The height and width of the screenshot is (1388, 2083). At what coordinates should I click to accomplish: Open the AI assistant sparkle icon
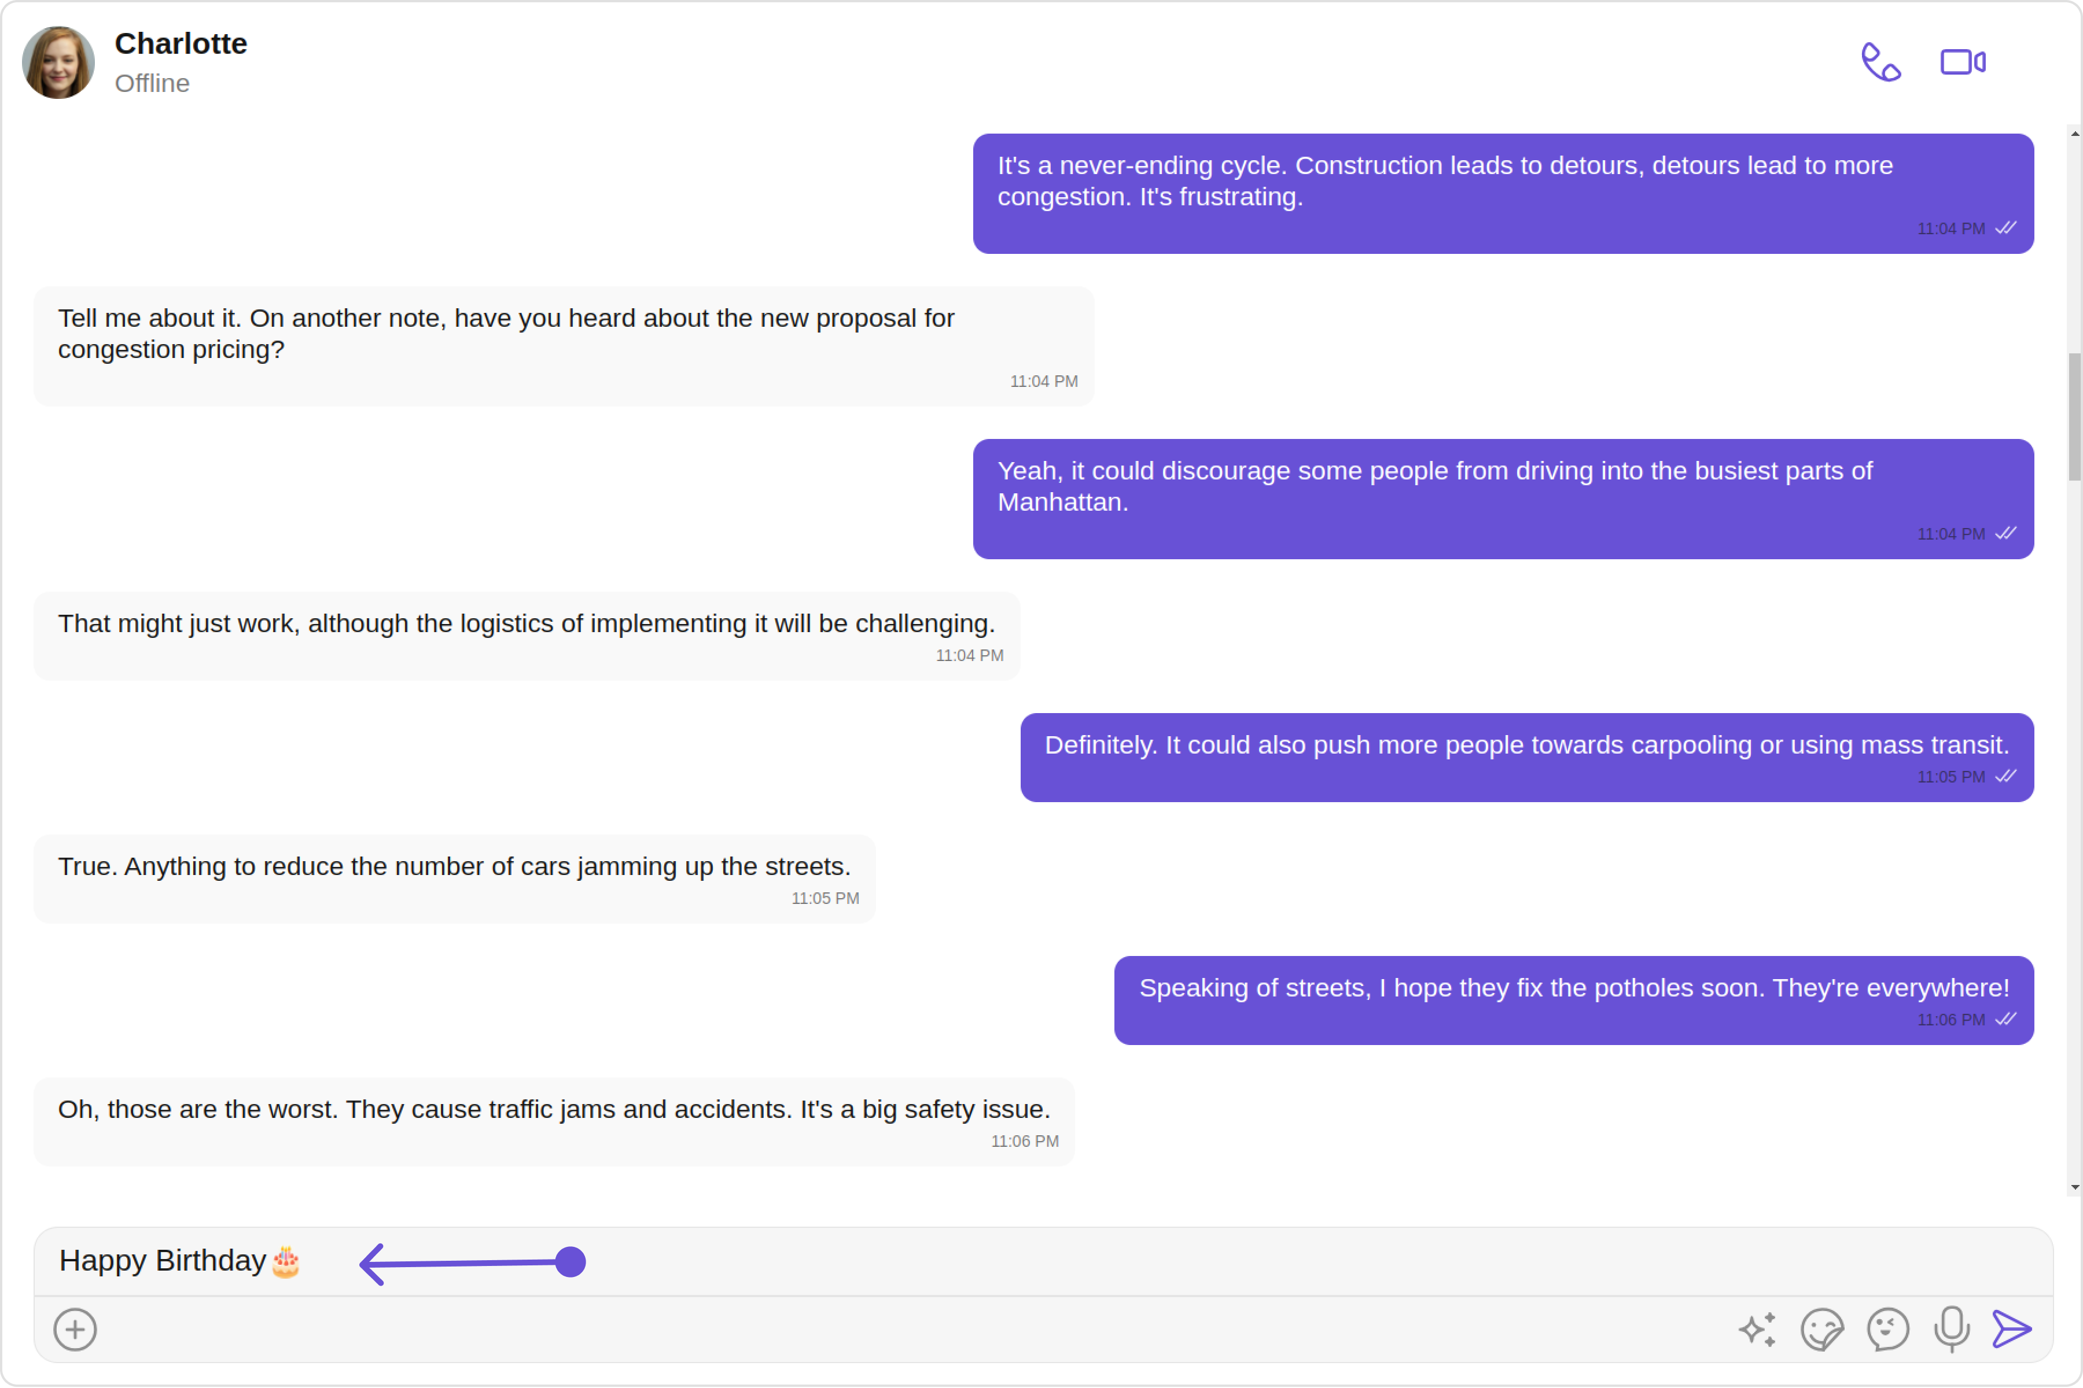coord(1757,1330)
